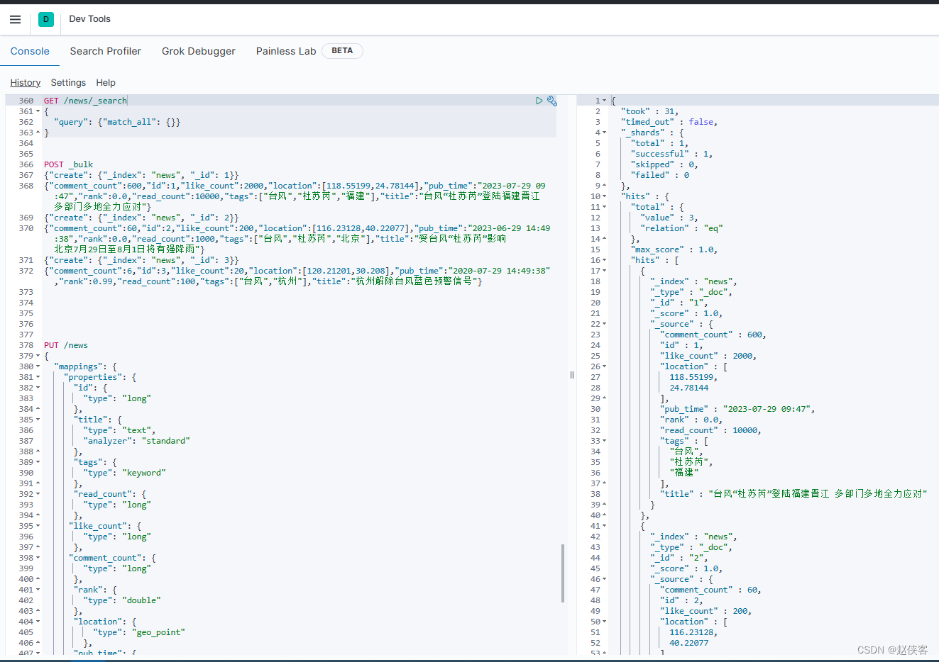Click the "analyzer": "standard" line
Image resolution: width=939 pixels, height=662 pixels.
(136, 441)
